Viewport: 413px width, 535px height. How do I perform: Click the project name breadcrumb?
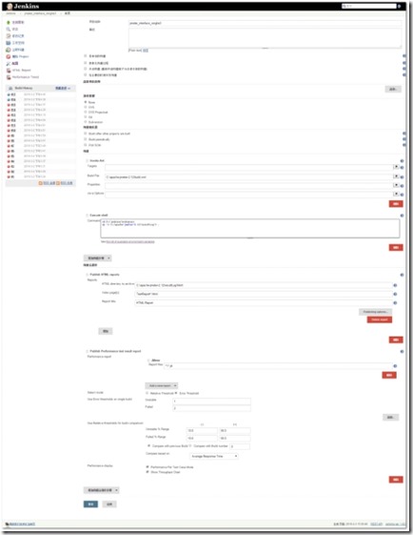click(x=40, y=13)
